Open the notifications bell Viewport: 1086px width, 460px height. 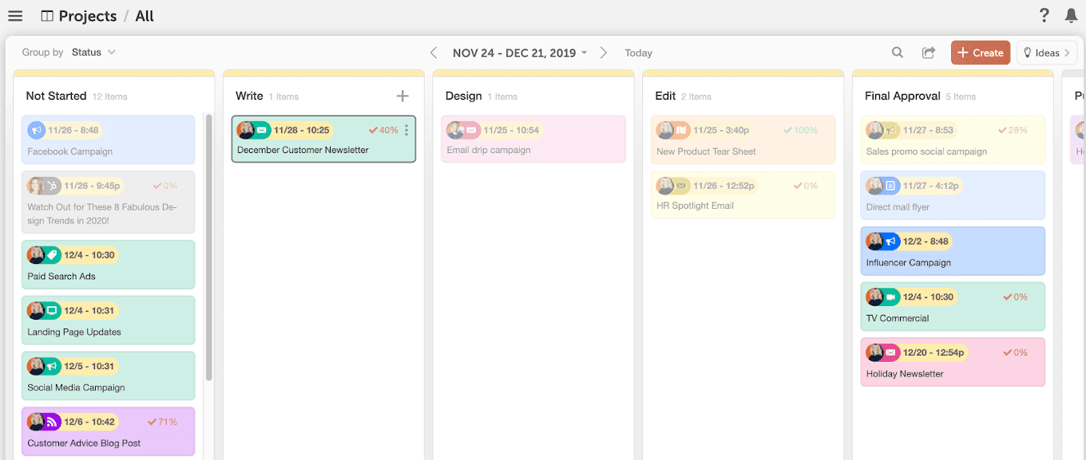(1071, 15)
